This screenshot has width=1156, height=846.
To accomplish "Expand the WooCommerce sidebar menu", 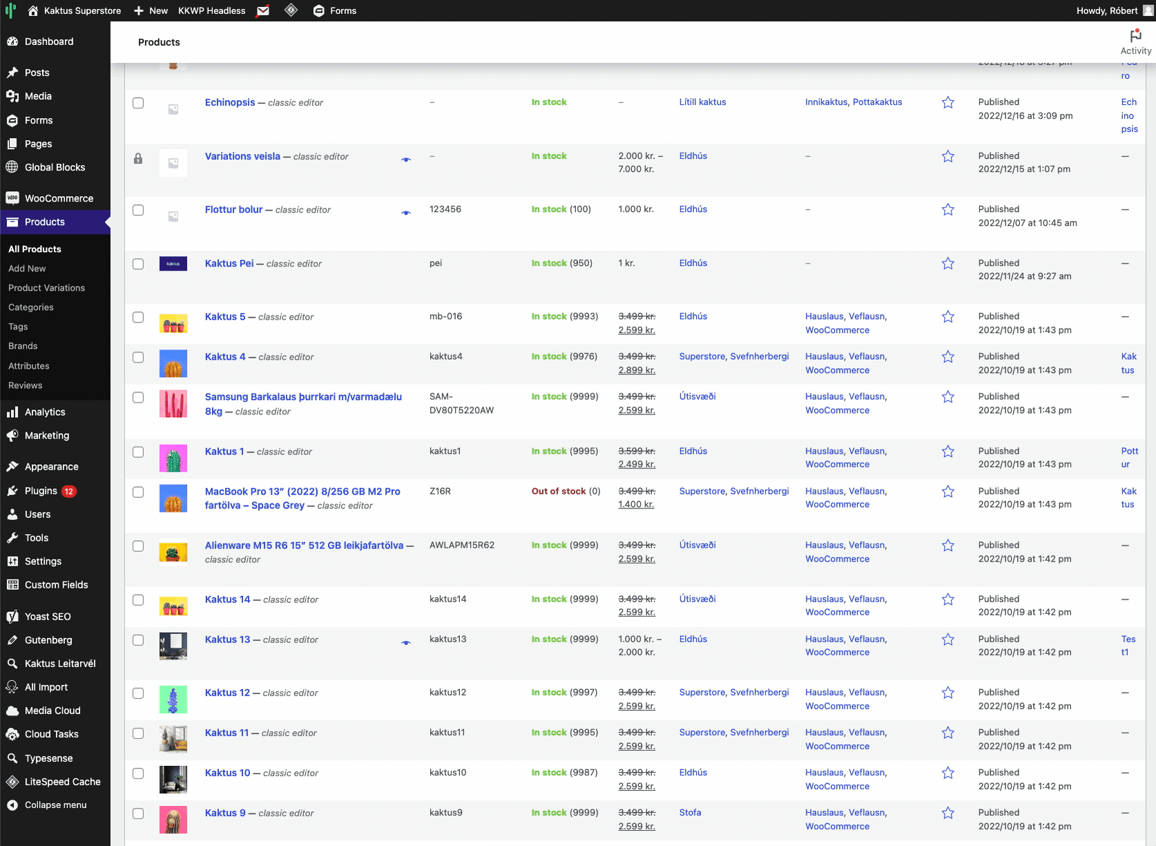I will [x=59, y=198].
